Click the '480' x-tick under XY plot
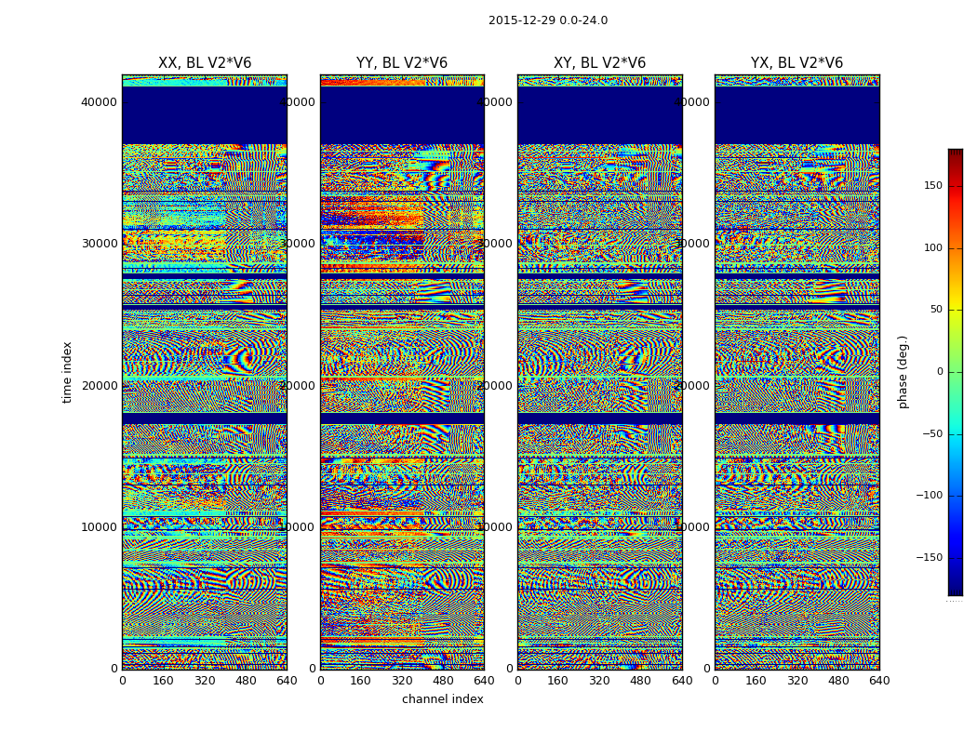The image size is (977, 744). pos(640,681)
